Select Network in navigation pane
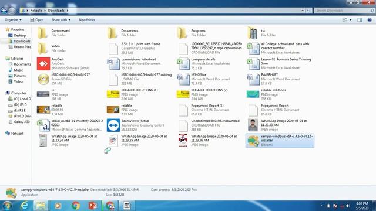 click(x=15, y=134)
